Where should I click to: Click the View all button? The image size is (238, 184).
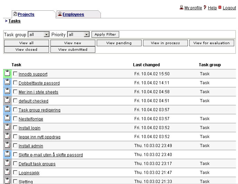(x=26, y=43)
